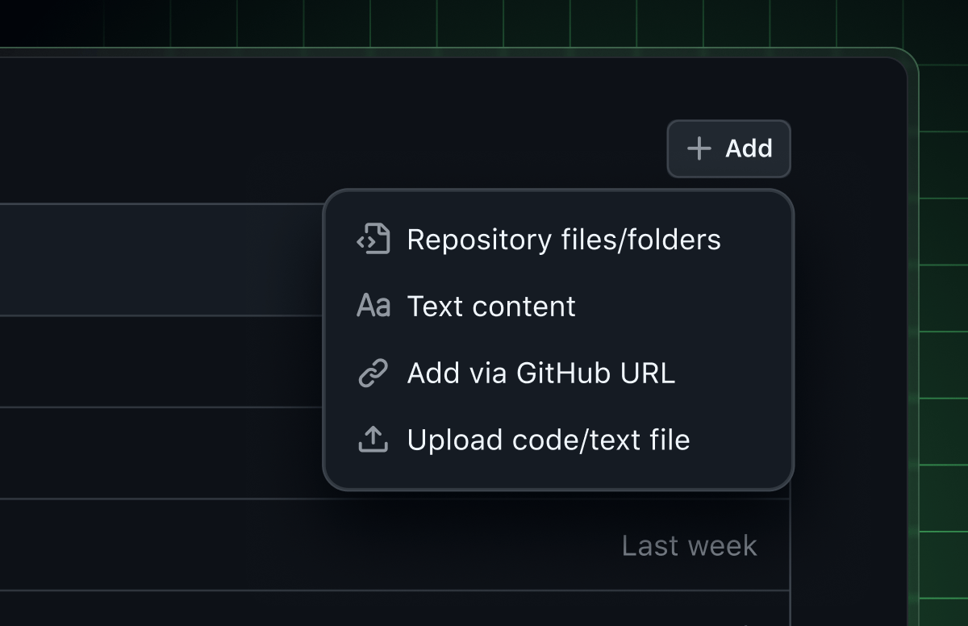
Task: Select the partially visible bottom list row
Action: (x=394, y=609)
